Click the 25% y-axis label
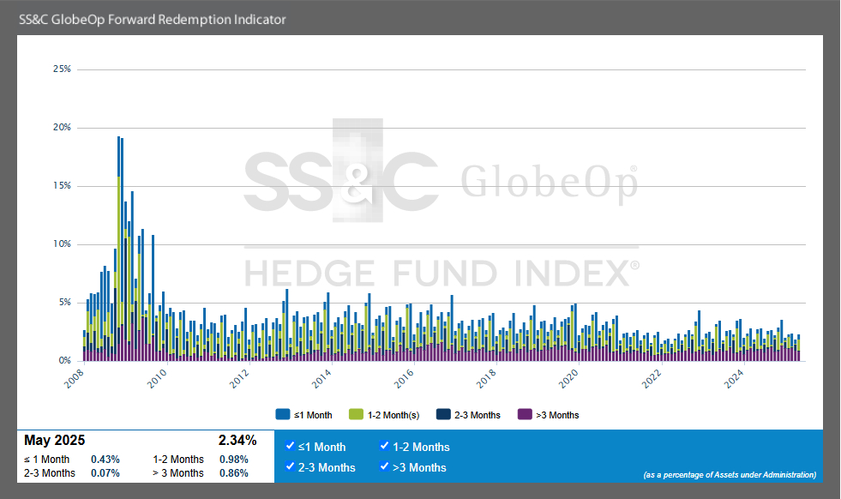This screenshot has height=499, width=841. point(62,69)
